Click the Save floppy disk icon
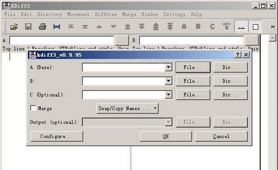The image size is (278, 170). click(x=28, y=27)
